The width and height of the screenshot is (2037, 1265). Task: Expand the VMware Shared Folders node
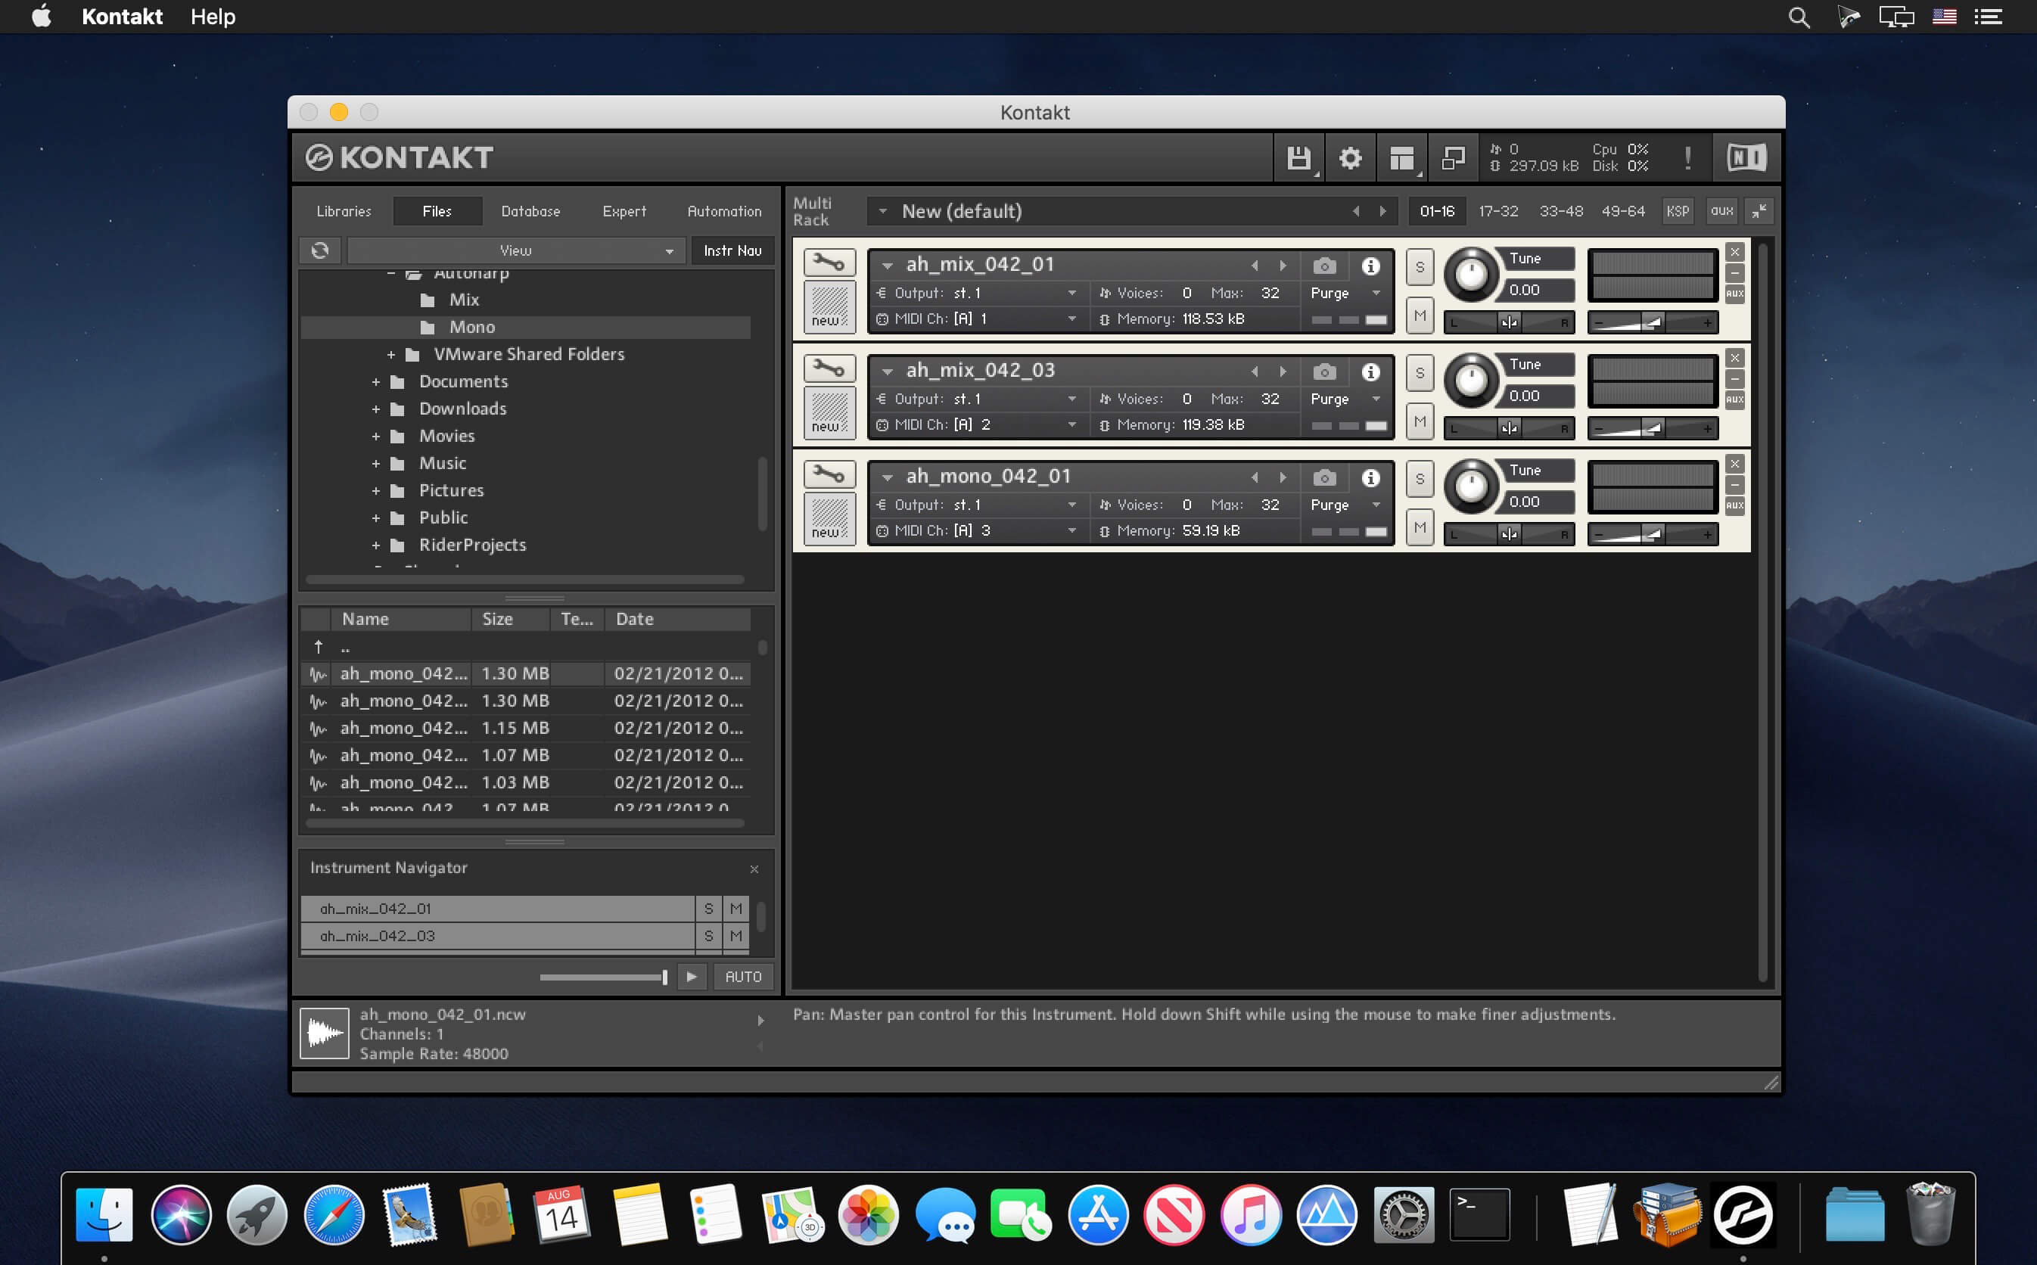point(390,355)
